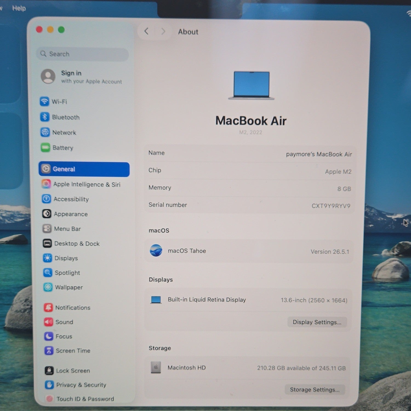Go back with the left chevron
The image size is (411, 411).
click(147, 31)
